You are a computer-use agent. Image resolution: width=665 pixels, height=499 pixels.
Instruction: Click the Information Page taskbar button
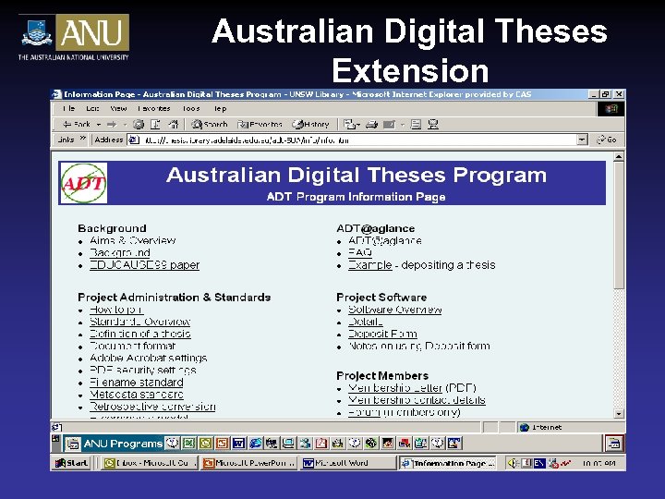point(448,463)
